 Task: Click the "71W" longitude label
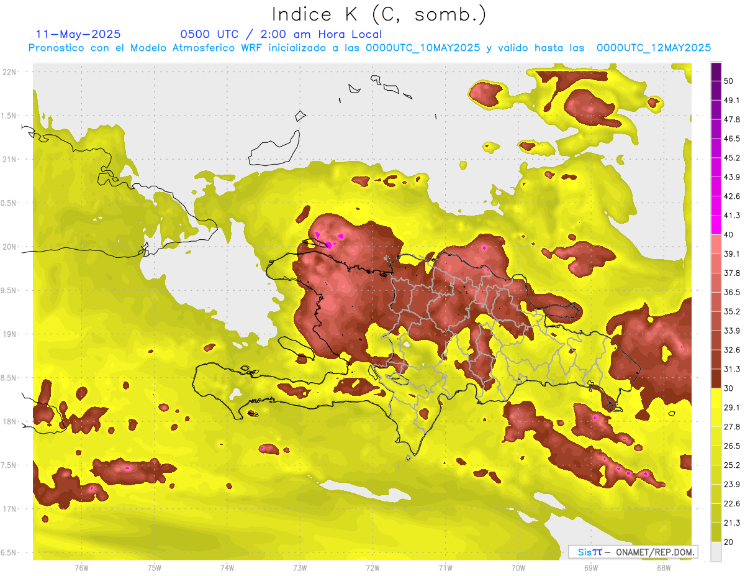point(445,568)
